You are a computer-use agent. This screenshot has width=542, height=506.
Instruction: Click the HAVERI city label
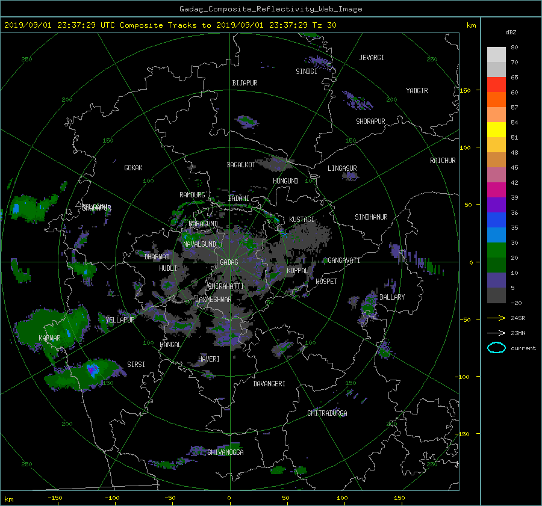209,359
